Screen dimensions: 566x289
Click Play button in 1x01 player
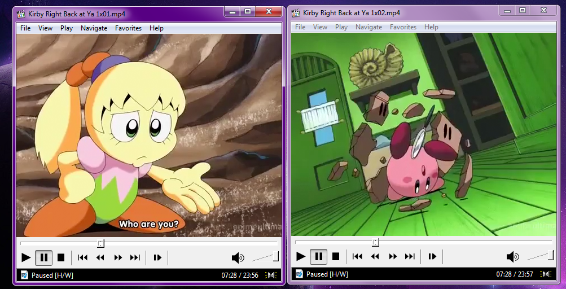click(x=26, y=257)
